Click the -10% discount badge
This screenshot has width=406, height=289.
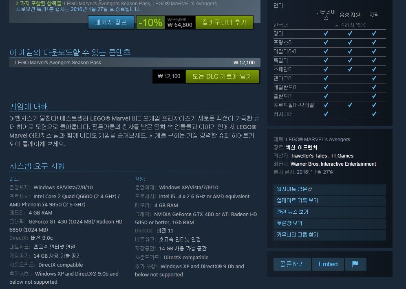[150, 22]
